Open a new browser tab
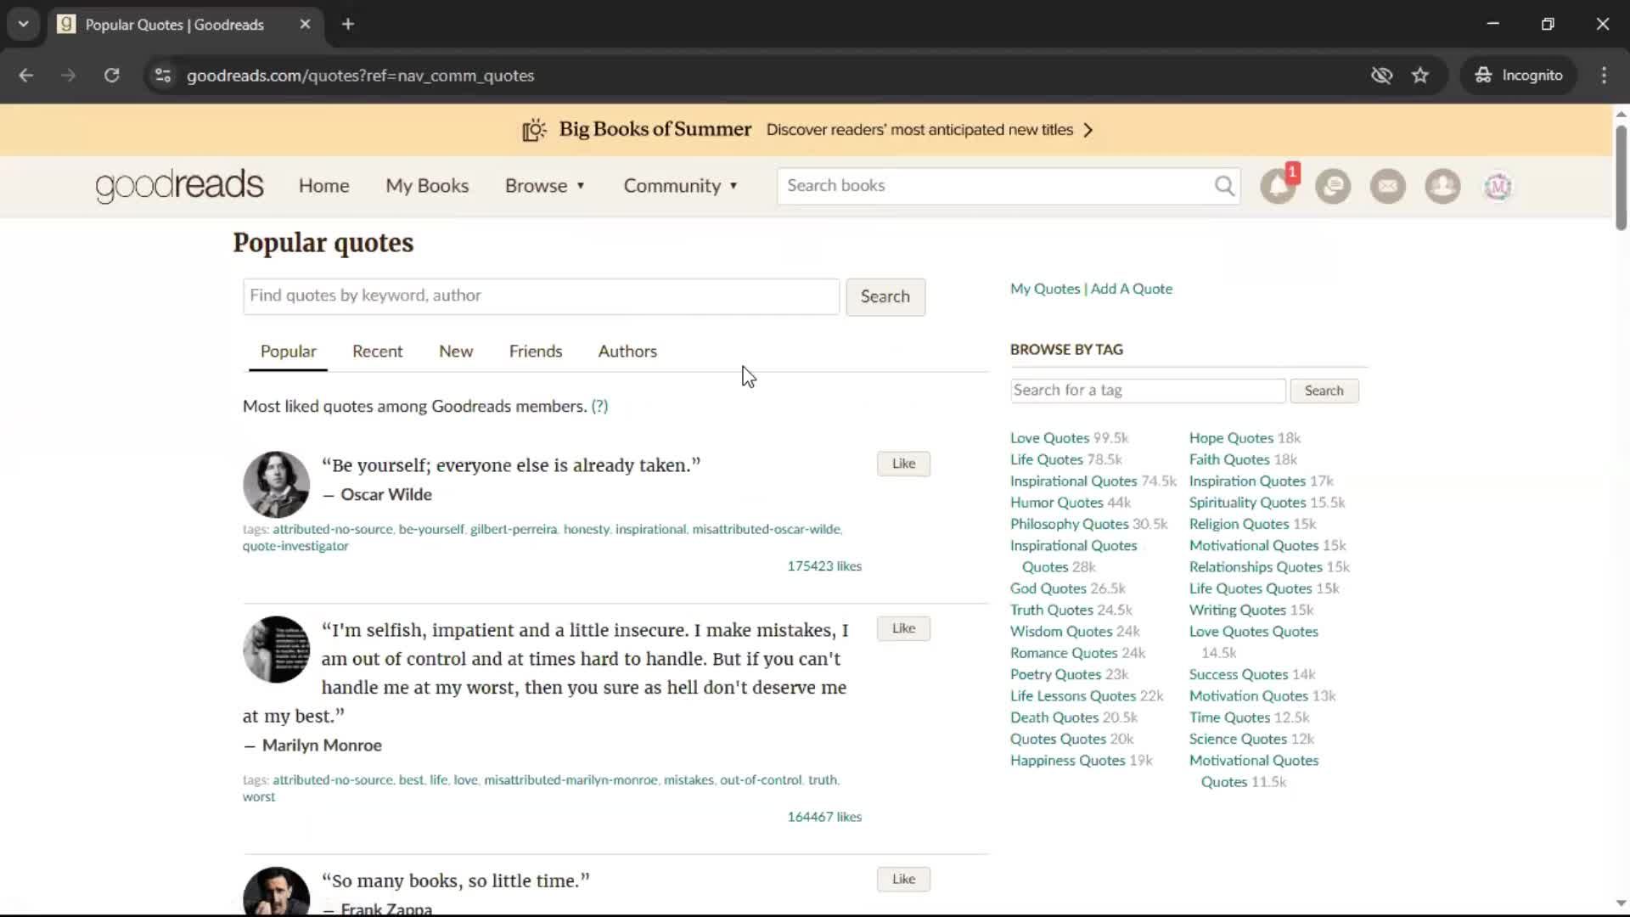The width and height of the screenshot is (1630, 917). (347, 25)
